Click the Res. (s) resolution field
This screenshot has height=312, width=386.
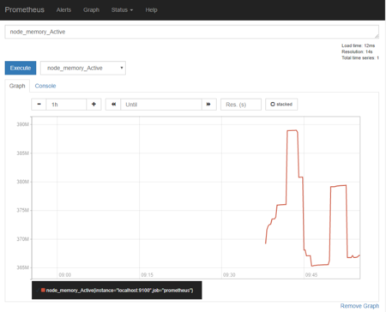tap(241, 105)
